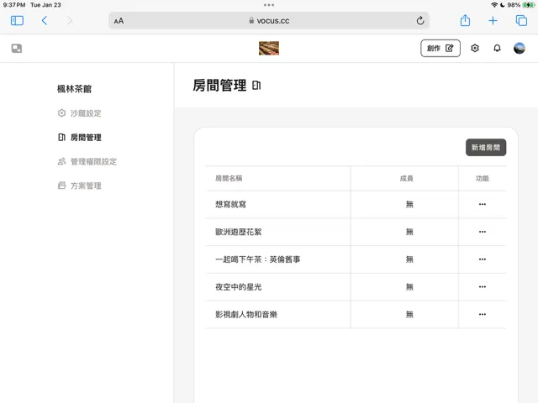Click the 方案管理 card icon
Viewport: 538px width, 403px height.
click(61, 186)
